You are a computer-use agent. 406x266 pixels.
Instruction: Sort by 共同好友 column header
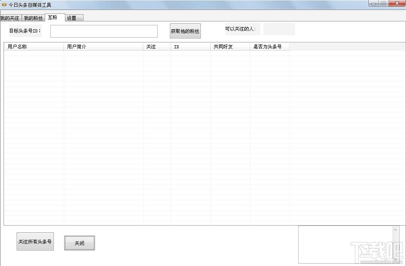pyautogui.click(x=230, y=47)
